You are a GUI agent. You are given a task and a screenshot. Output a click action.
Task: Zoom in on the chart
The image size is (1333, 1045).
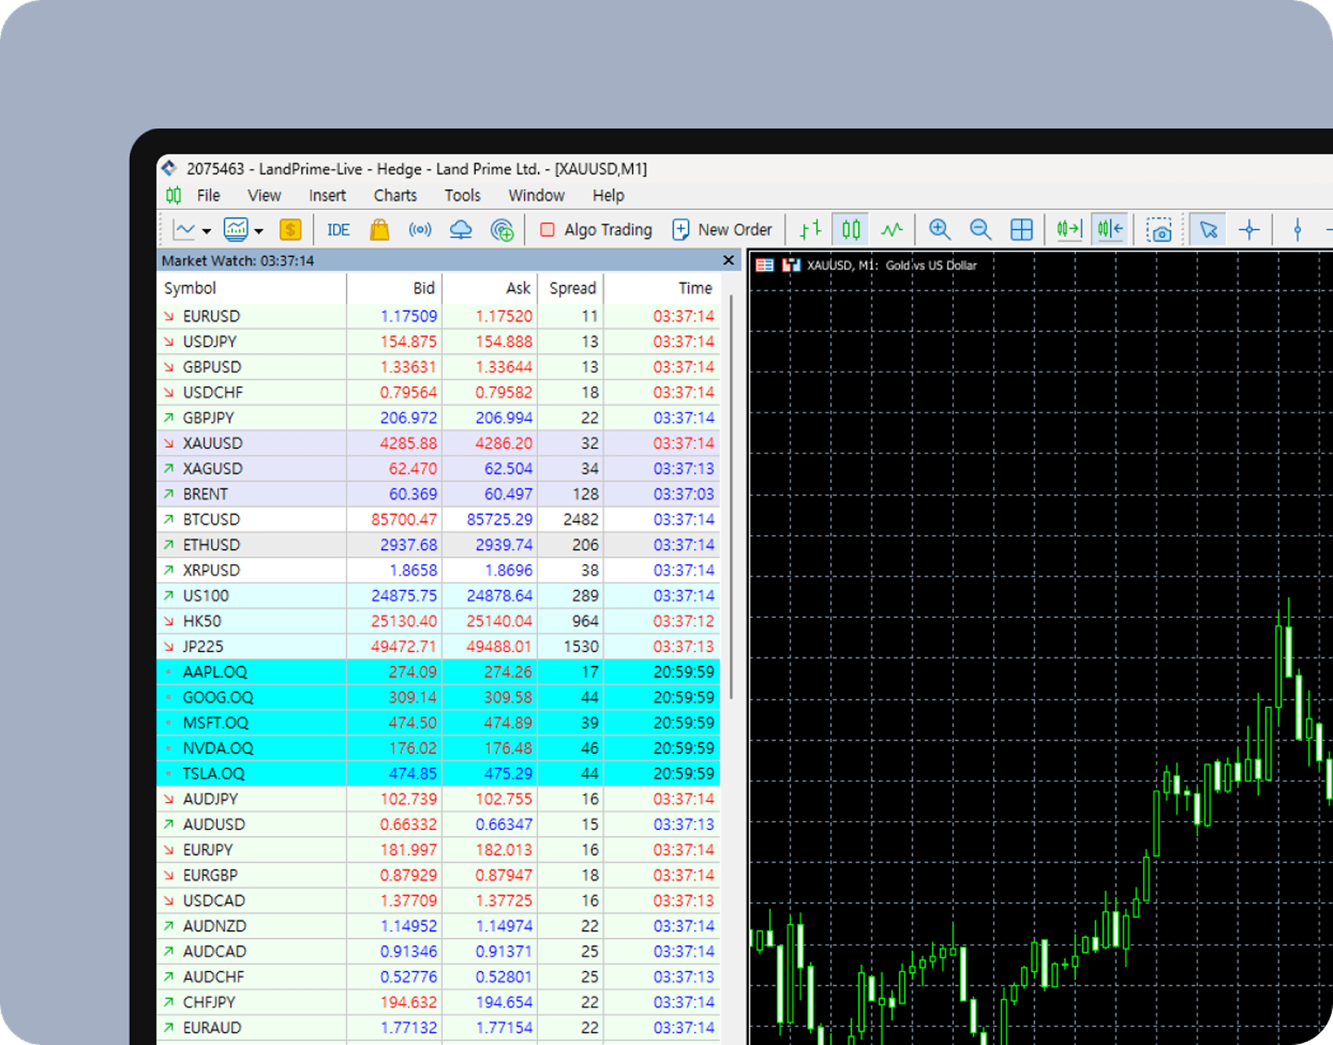[939, 230]
